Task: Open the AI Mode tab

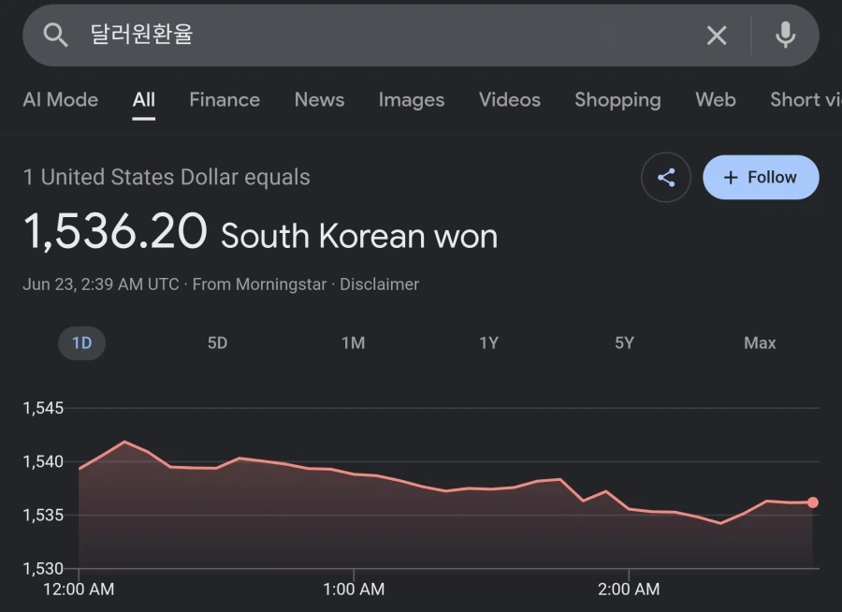Action: point(61,100)
